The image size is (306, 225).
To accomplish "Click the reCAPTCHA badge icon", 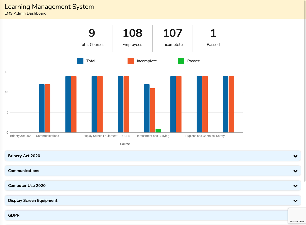I will tap(297, 214).
